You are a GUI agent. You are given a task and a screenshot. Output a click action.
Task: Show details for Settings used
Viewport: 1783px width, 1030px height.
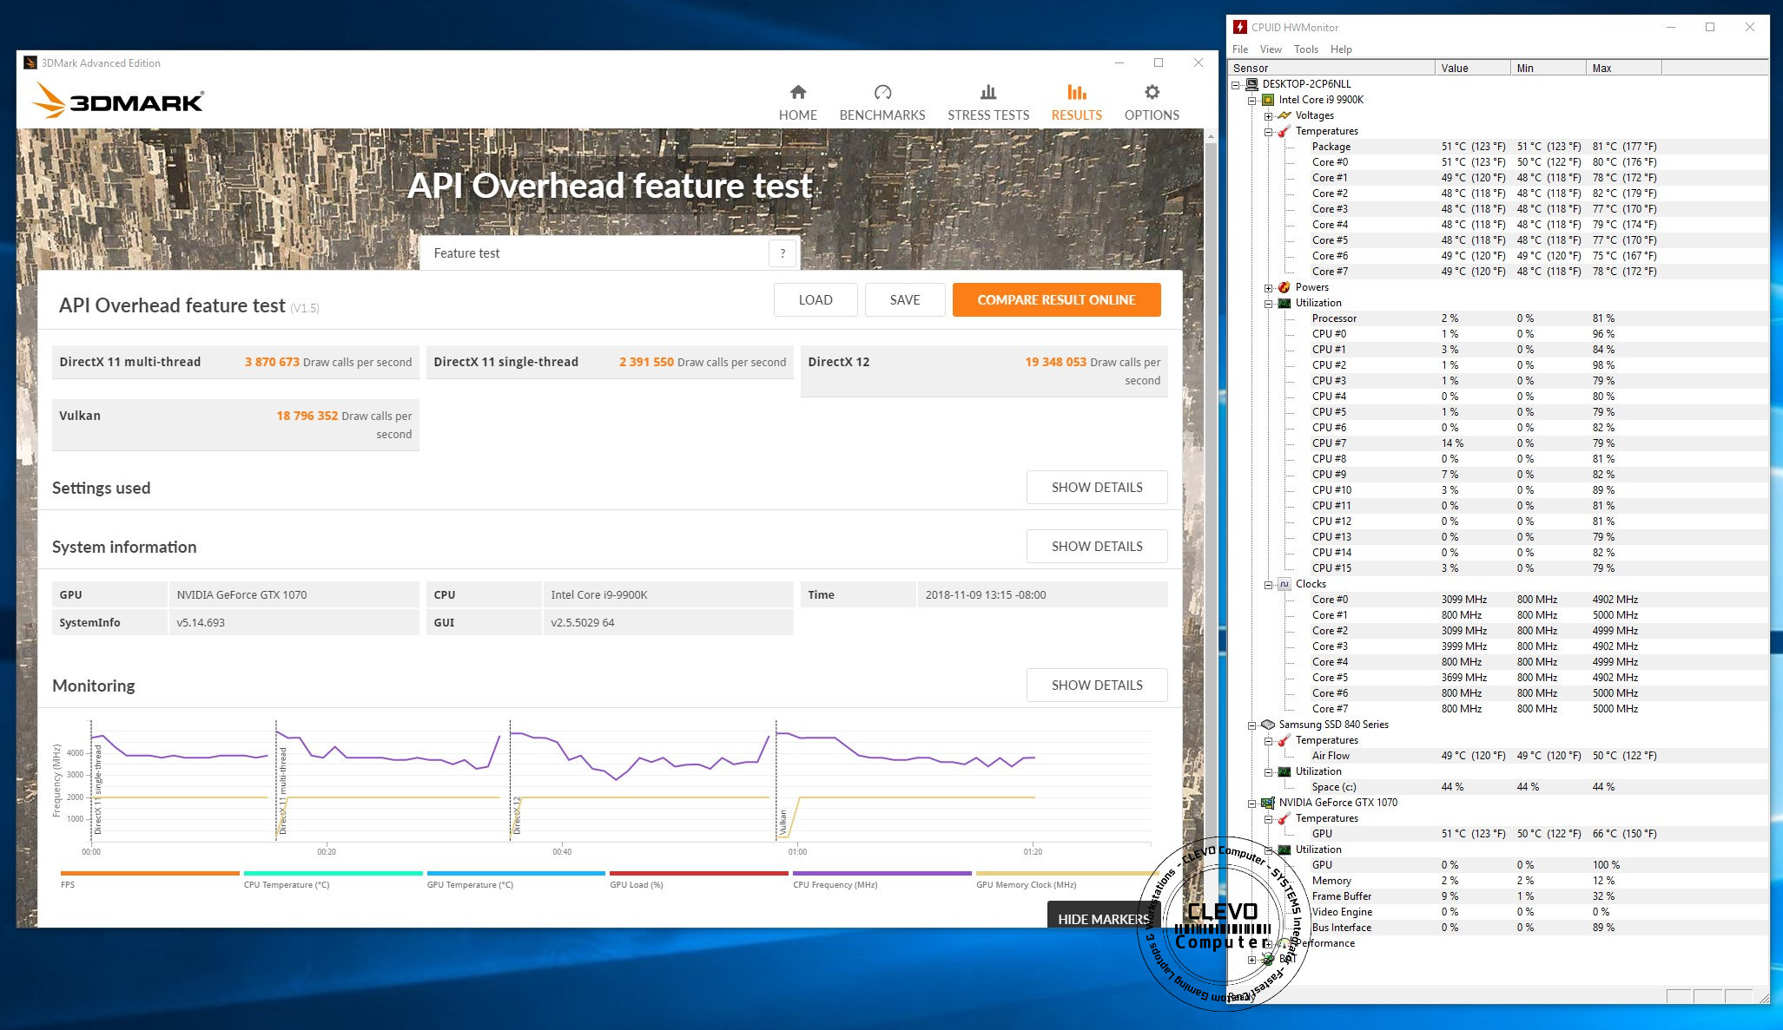(x=1096, y=488)
